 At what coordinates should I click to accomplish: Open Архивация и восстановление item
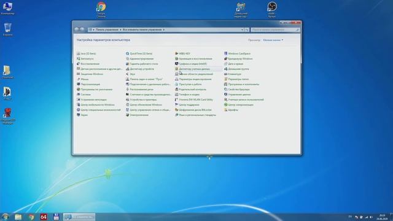(193, 59)
